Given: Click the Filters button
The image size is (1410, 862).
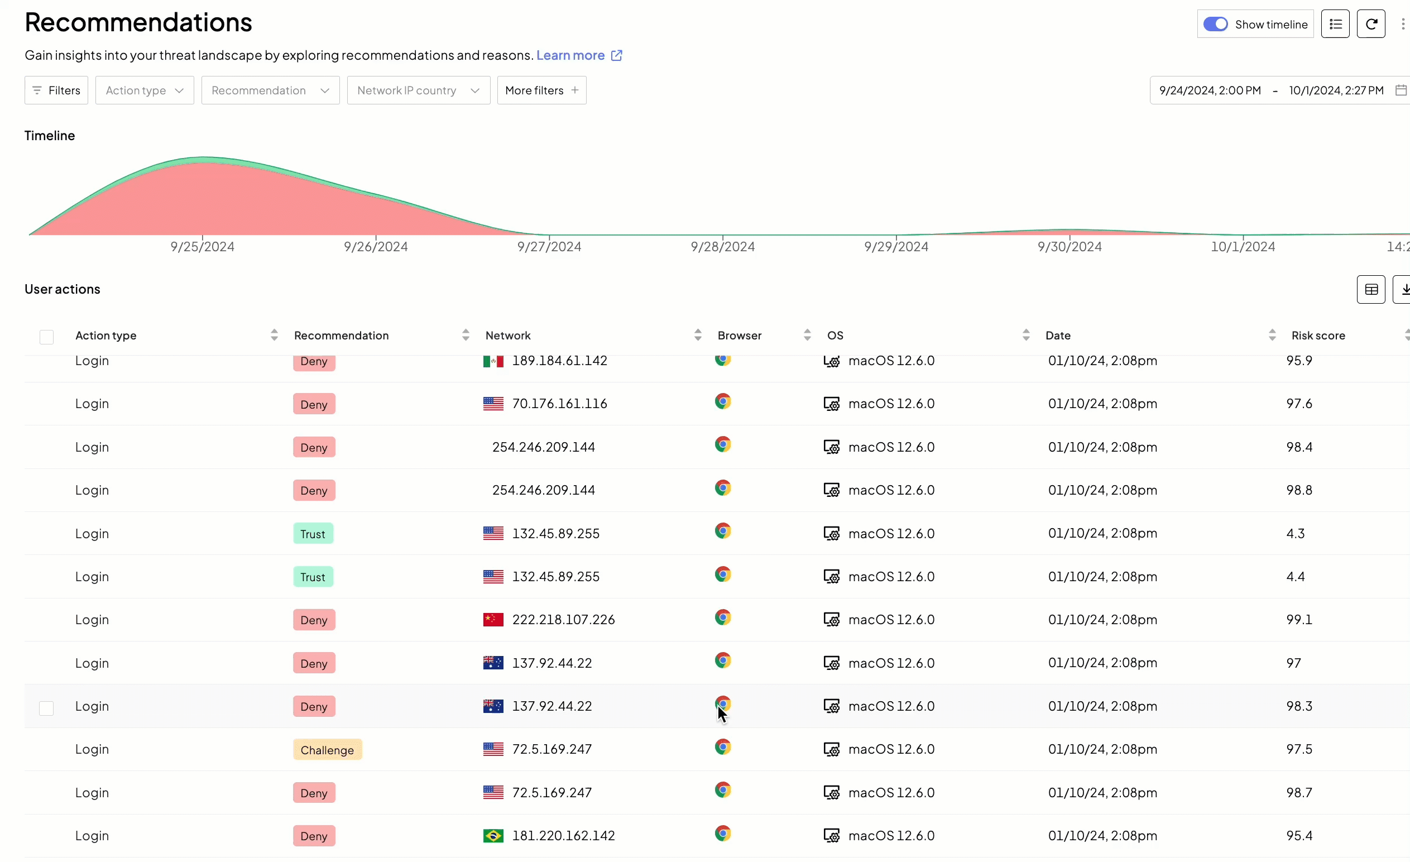Looking at the screenshot, I should click(56, 90).
